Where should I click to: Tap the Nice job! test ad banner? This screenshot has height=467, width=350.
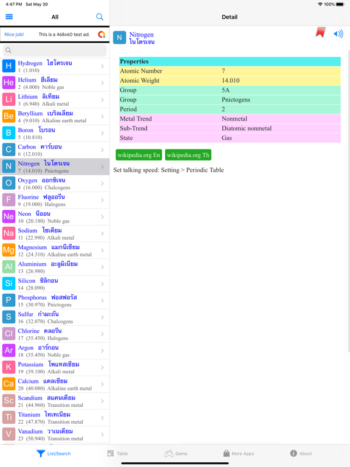[55, 34]
